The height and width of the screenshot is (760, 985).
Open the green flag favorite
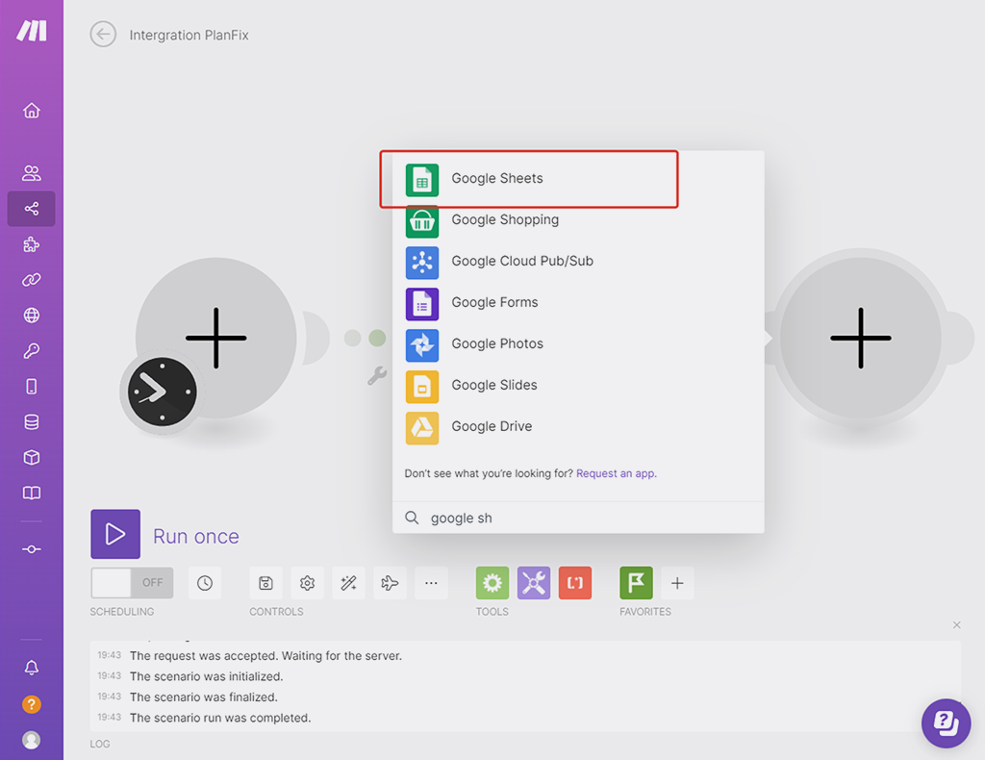coord(637,583)
